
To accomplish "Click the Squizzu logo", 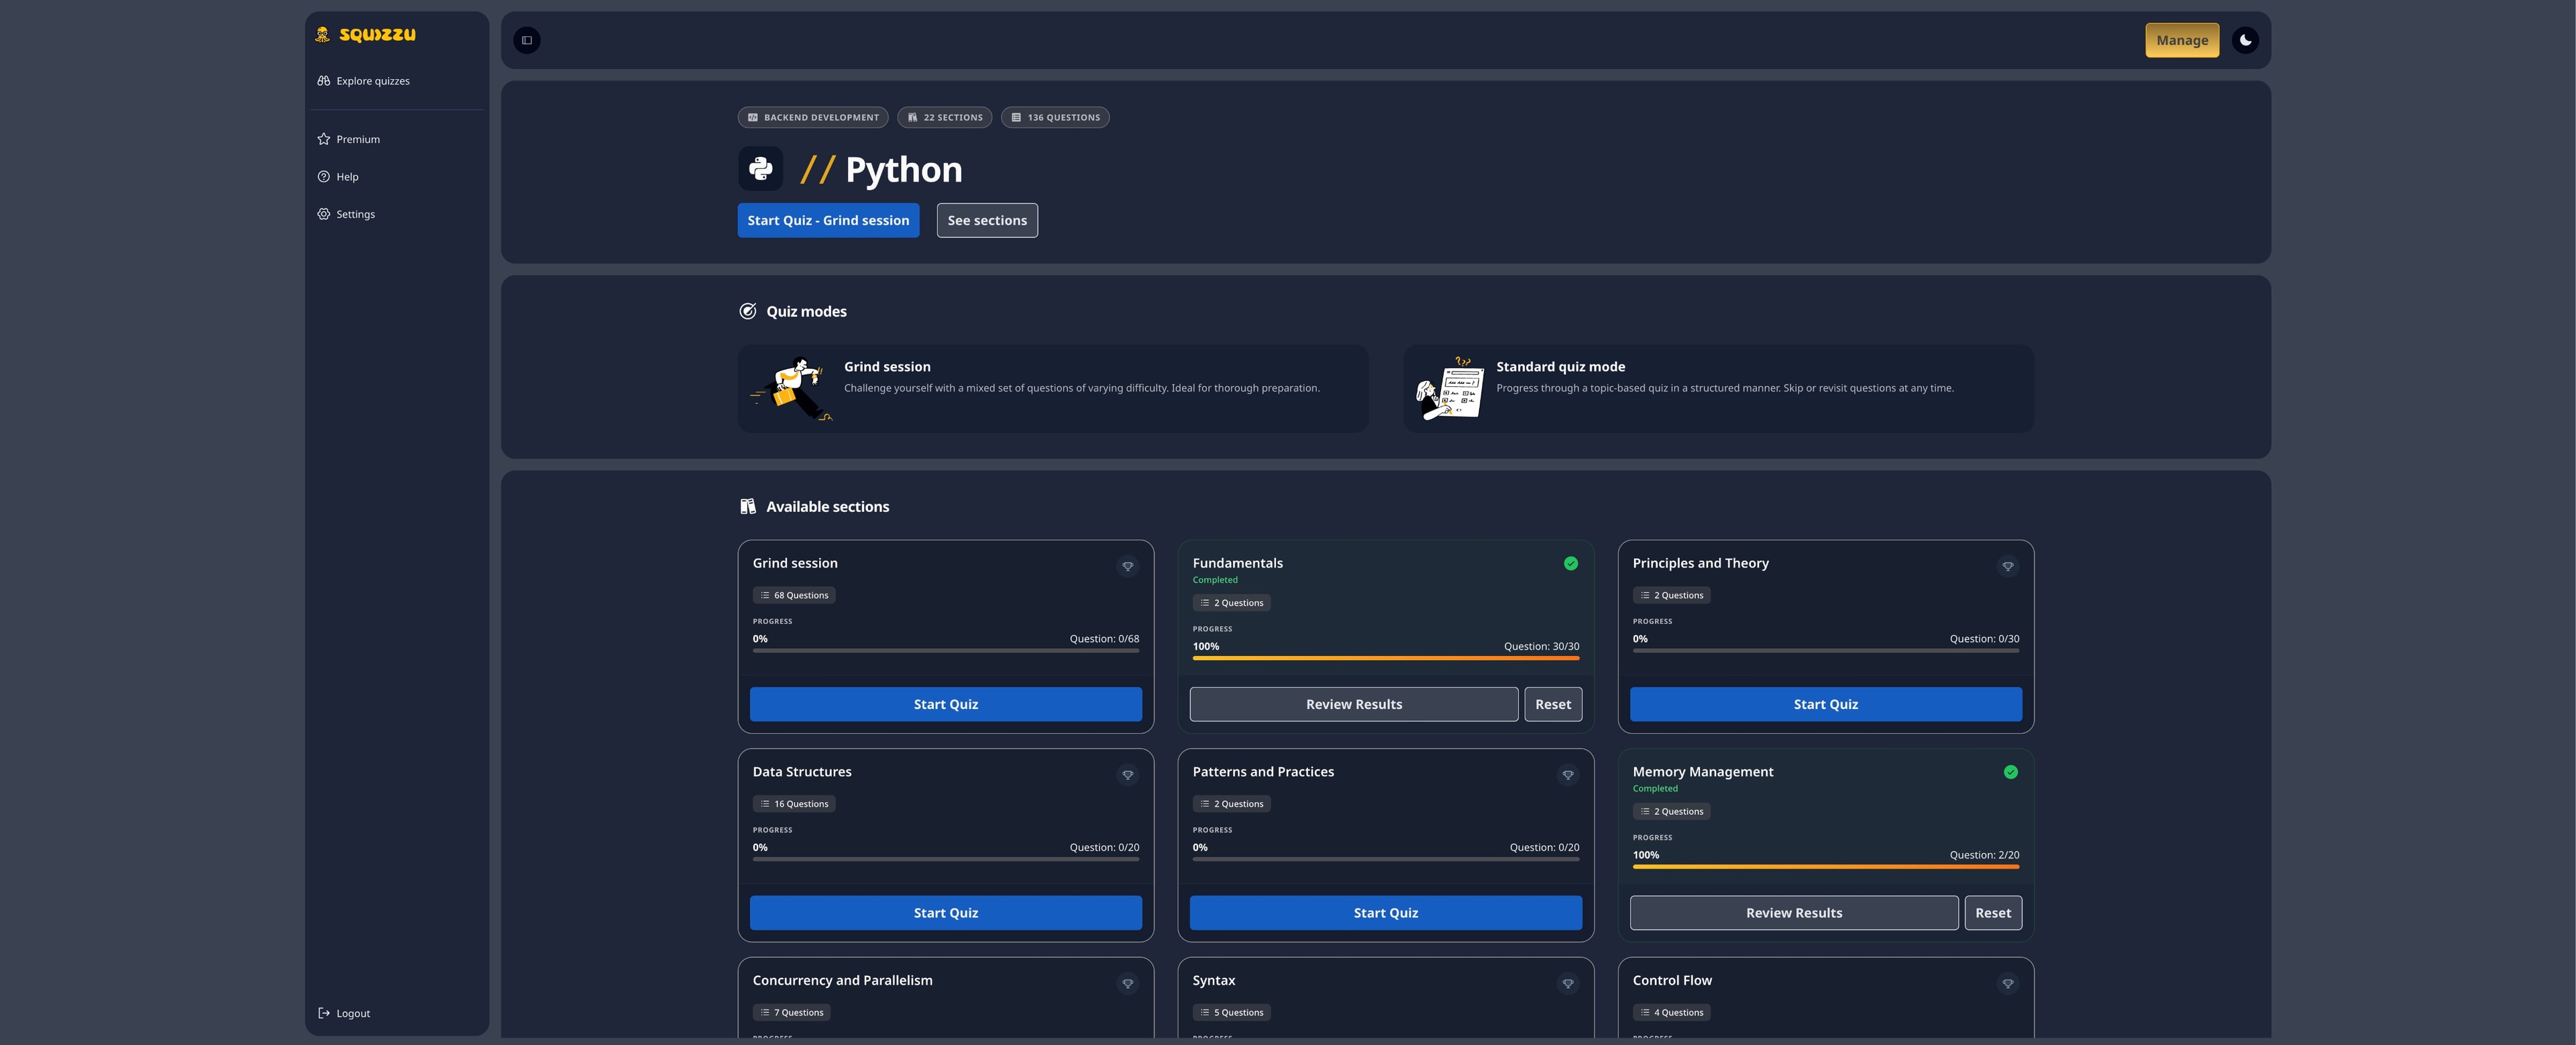I will tap(365, 35).
